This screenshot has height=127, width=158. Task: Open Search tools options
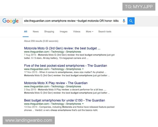click(105, 31)
